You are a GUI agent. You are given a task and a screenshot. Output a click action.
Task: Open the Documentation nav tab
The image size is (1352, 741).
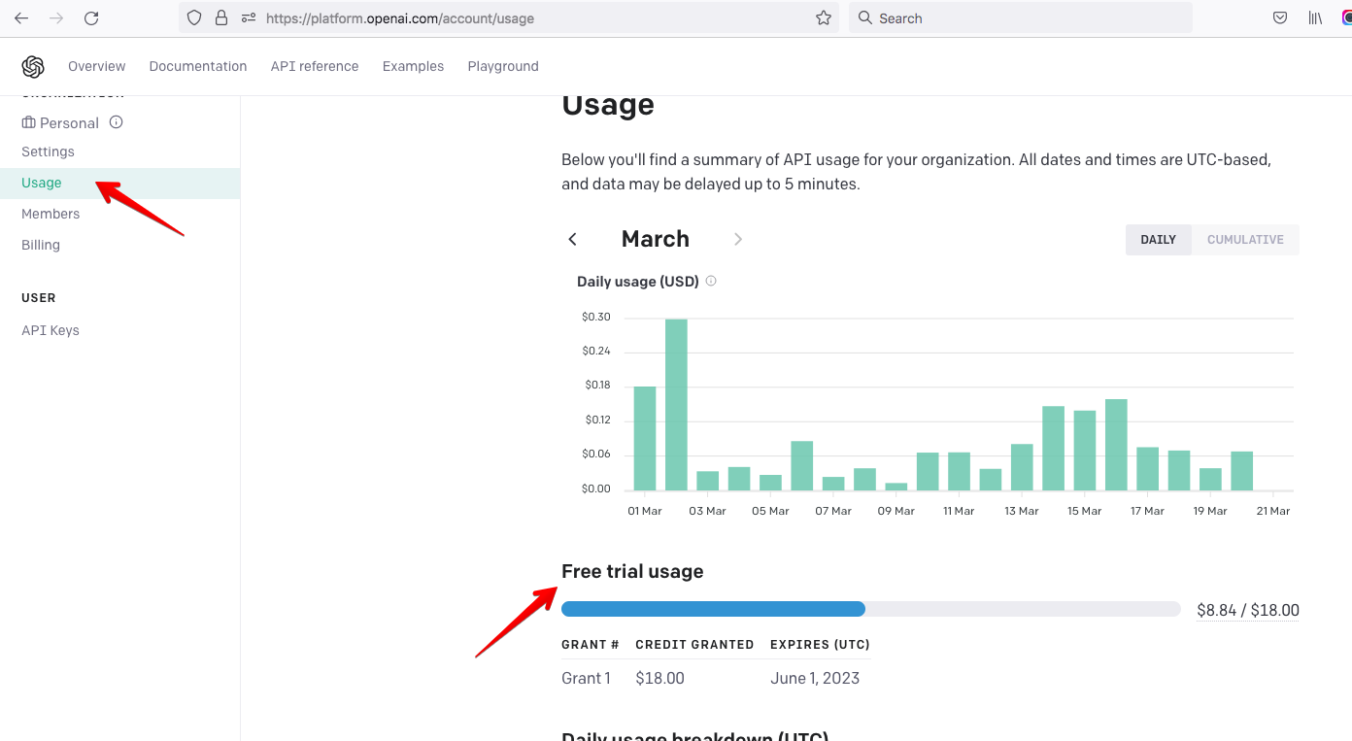pyautogui.click(x=198, y=66)
